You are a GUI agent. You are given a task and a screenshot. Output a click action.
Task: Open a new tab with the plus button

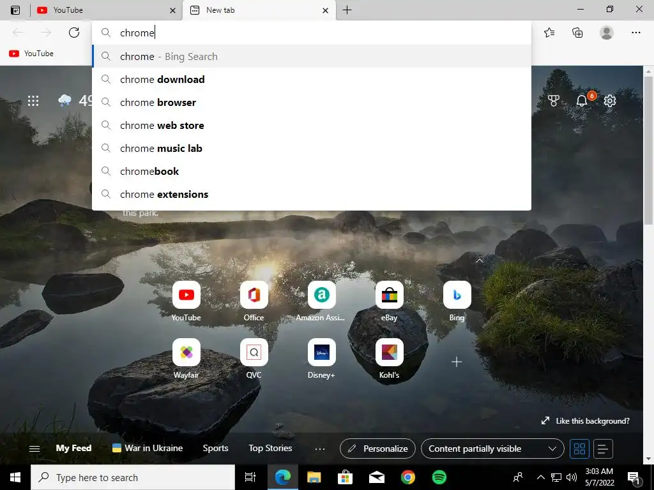pyautogui.click(x=347, y=10)
